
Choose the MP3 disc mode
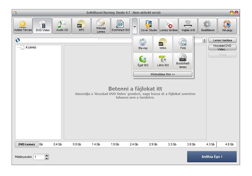[81, 26]
